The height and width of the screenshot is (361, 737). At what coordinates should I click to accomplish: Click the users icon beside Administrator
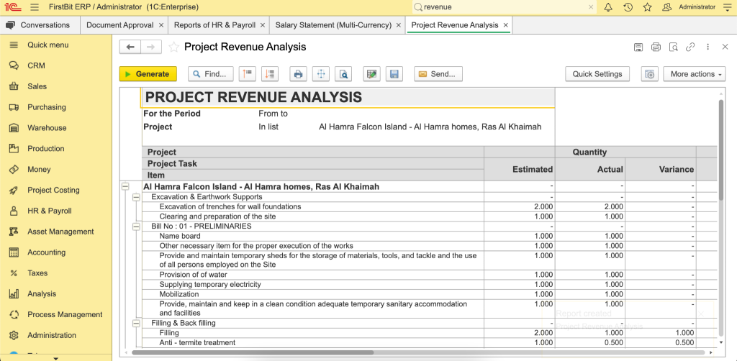tap(666, 7)
